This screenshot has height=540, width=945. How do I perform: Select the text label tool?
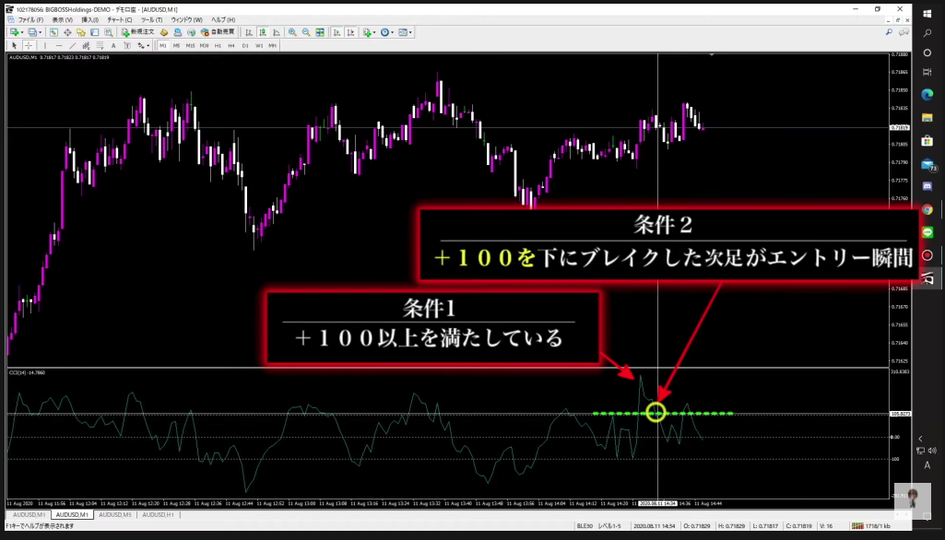pyautogui.click(x=127, y=46)
